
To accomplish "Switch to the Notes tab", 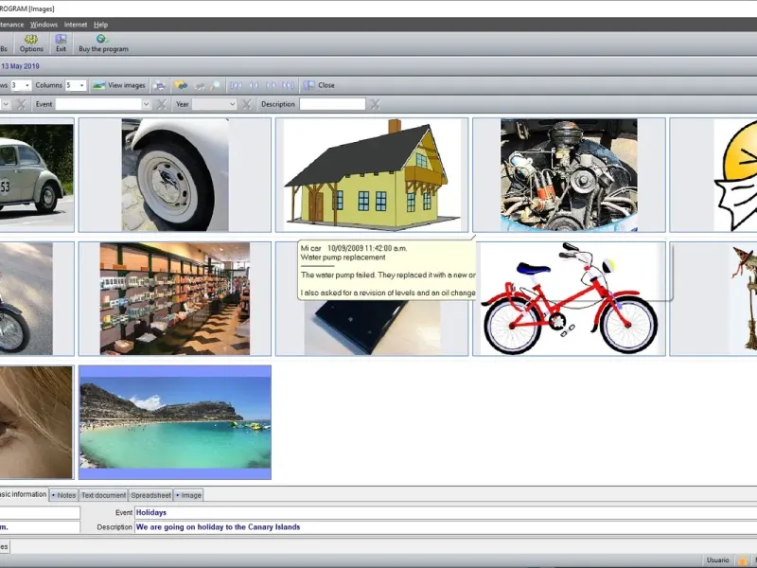I will 64,495.
